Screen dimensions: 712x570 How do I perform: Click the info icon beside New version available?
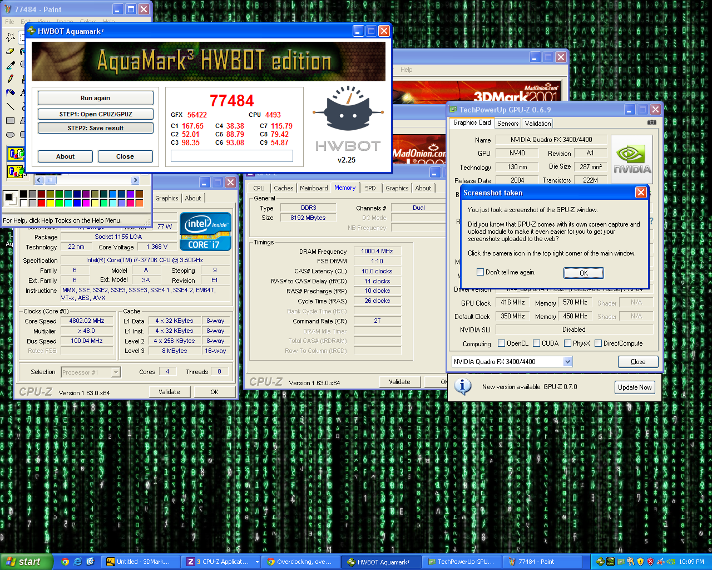(463, 386)
